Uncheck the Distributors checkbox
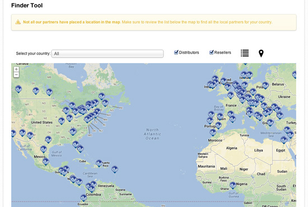Image resolution: width=308 pixels, height=207 pixels. [x=176, y=53]
